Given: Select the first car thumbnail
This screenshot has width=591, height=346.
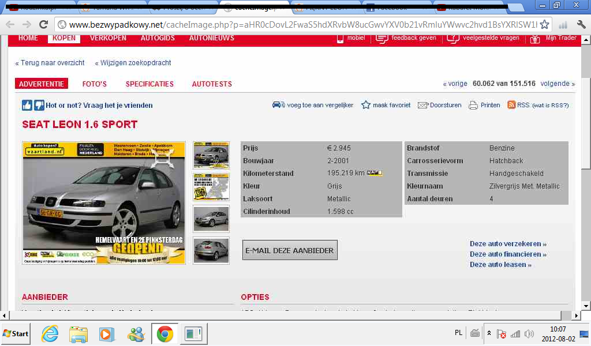Looking at the screenshot, I should 211,155.
